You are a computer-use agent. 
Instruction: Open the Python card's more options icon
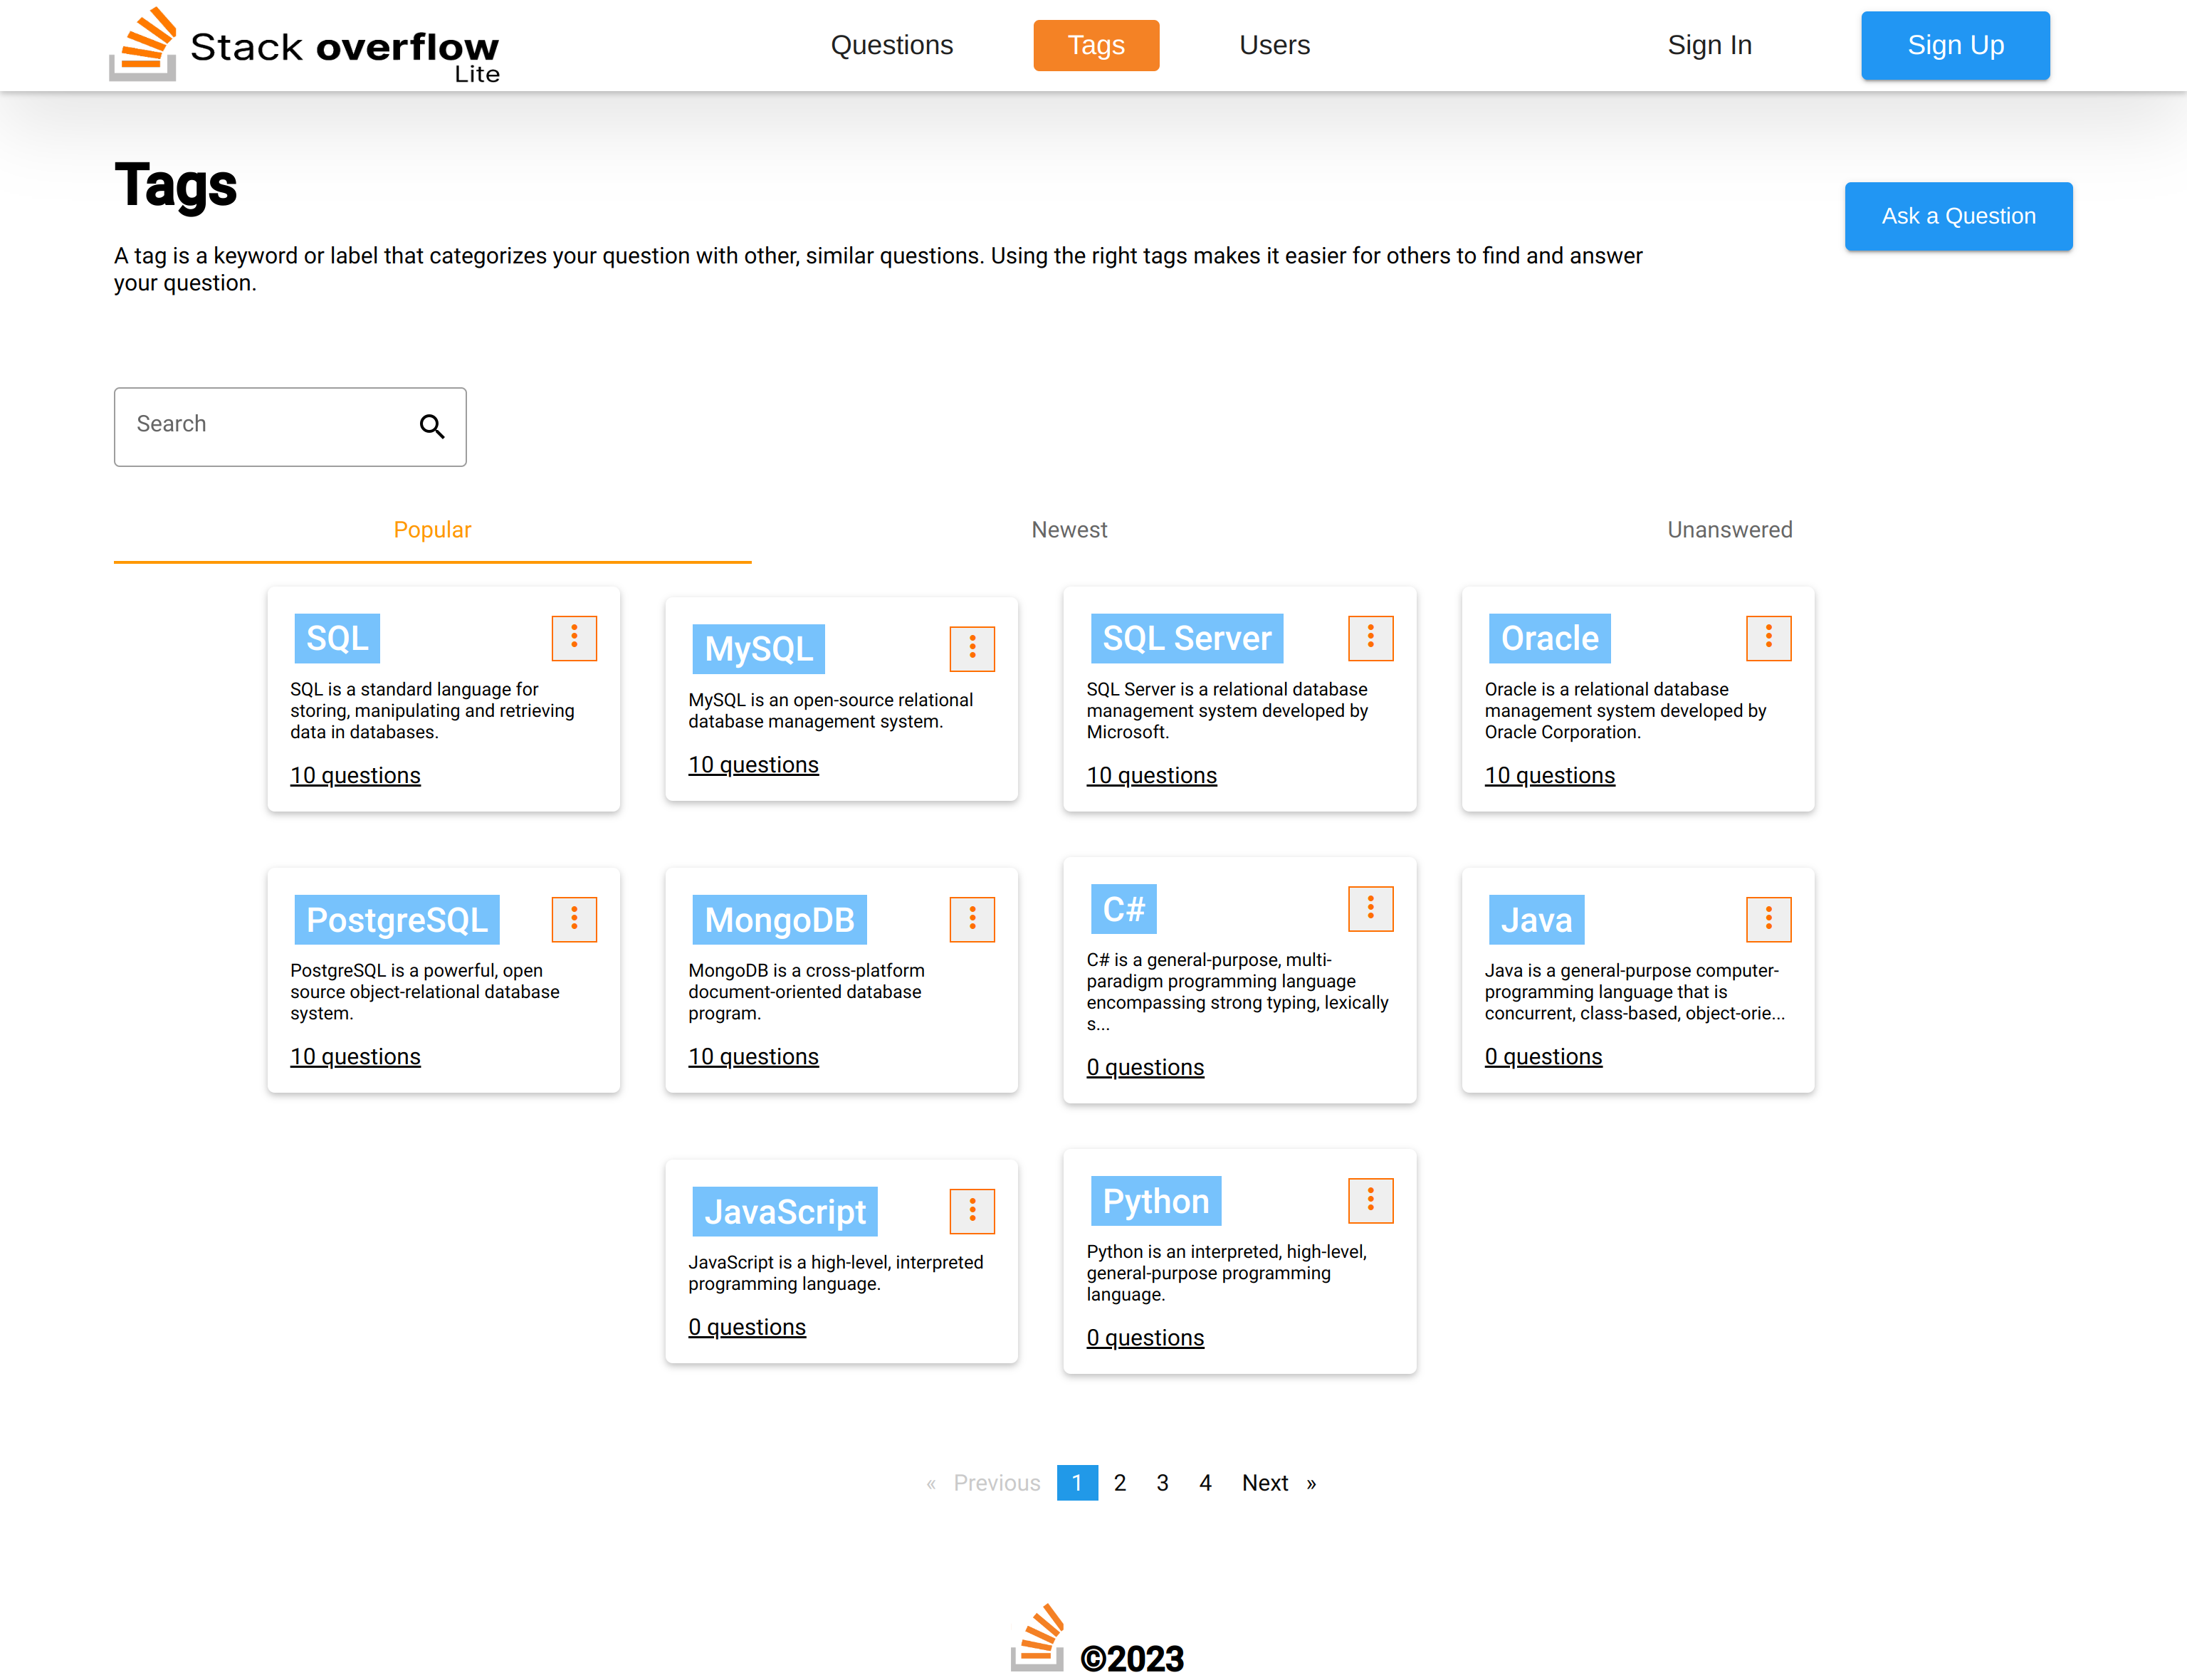(1370, 1200)
